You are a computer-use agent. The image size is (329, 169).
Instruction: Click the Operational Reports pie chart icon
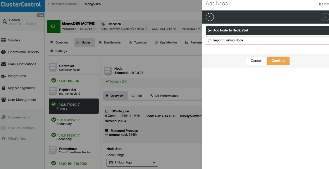tap(3, 52)
